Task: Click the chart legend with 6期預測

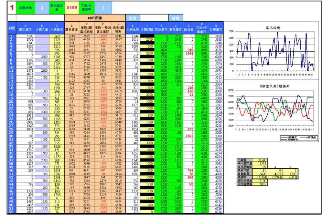Action: (x=300, y=138)
